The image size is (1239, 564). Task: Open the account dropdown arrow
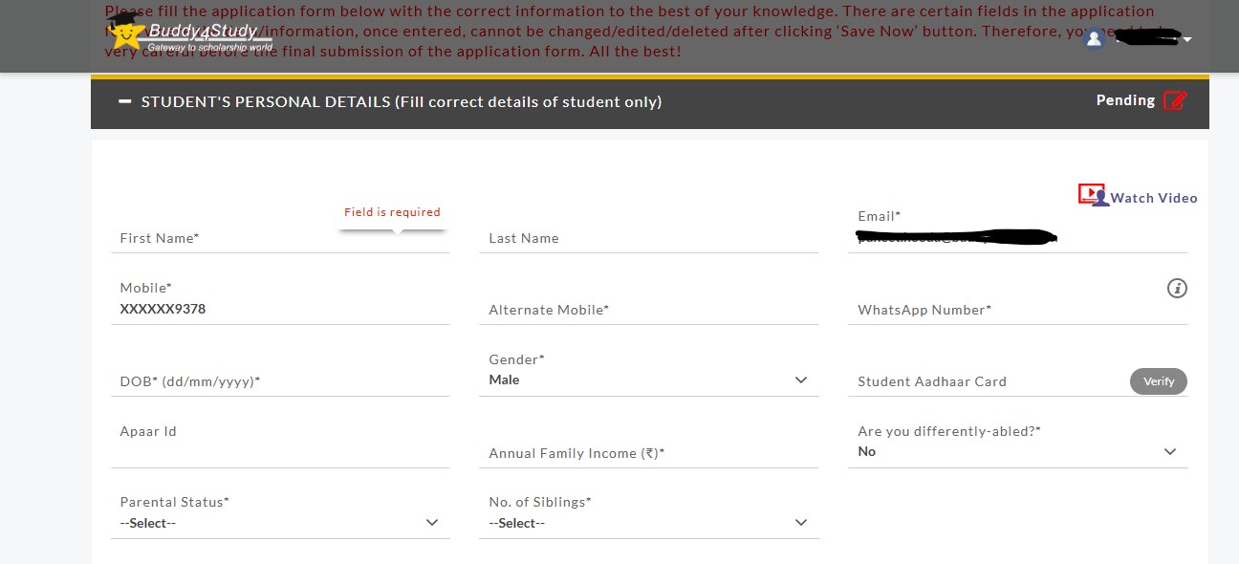(1187, 40)
